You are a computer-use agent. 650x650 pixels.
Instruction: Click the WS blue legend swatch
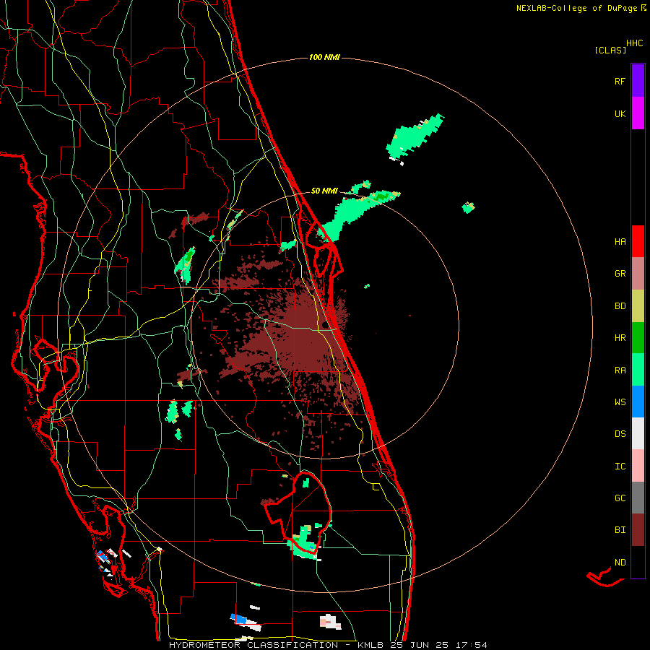click(638, 402)
